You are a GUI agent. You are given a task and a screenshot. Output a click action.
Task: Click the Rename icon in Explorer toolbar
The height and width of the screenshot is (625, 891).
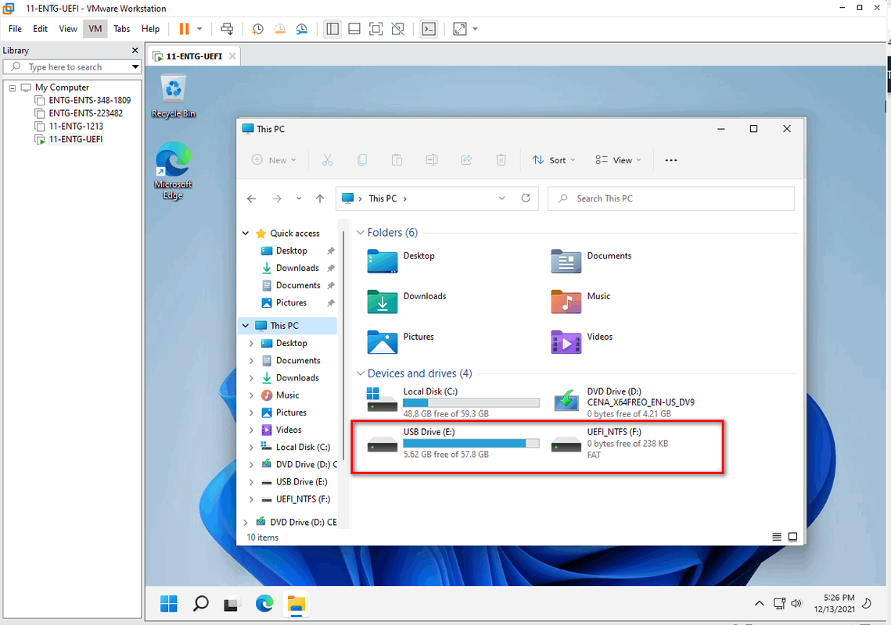[432, 160]
